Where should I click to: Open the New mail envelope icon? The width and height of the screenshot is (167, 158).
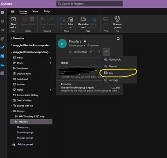point(13,19)
